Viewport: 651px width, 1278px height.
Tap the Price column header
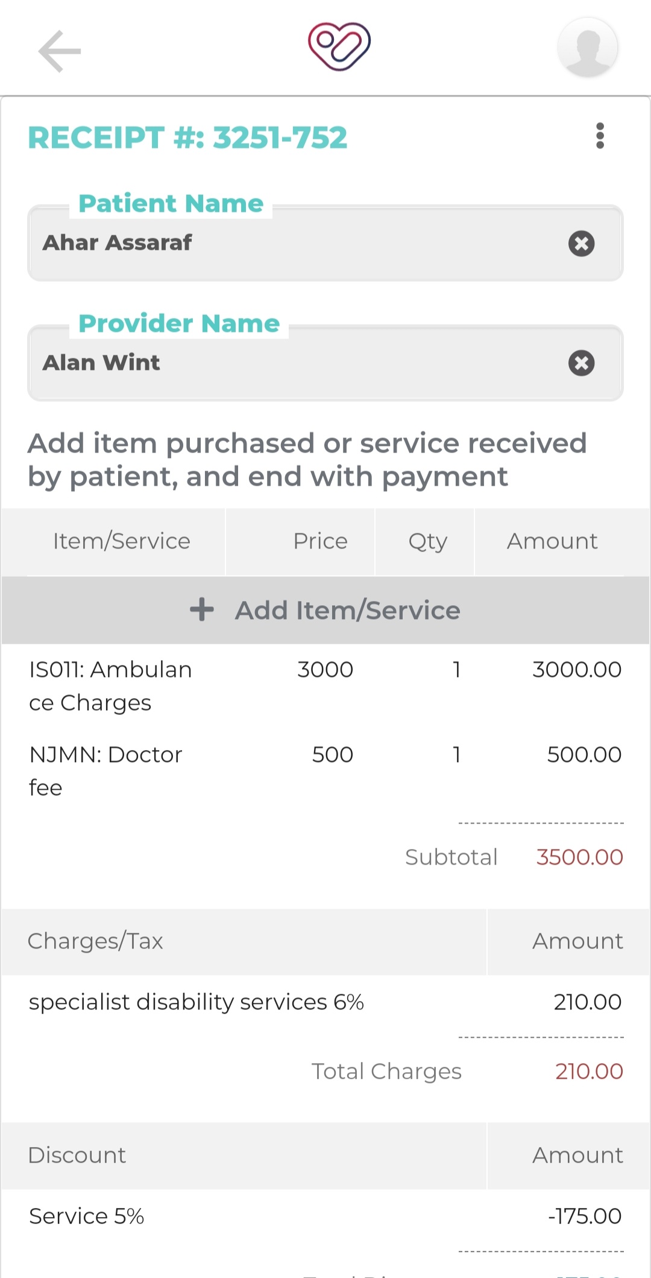click(320, 541)
